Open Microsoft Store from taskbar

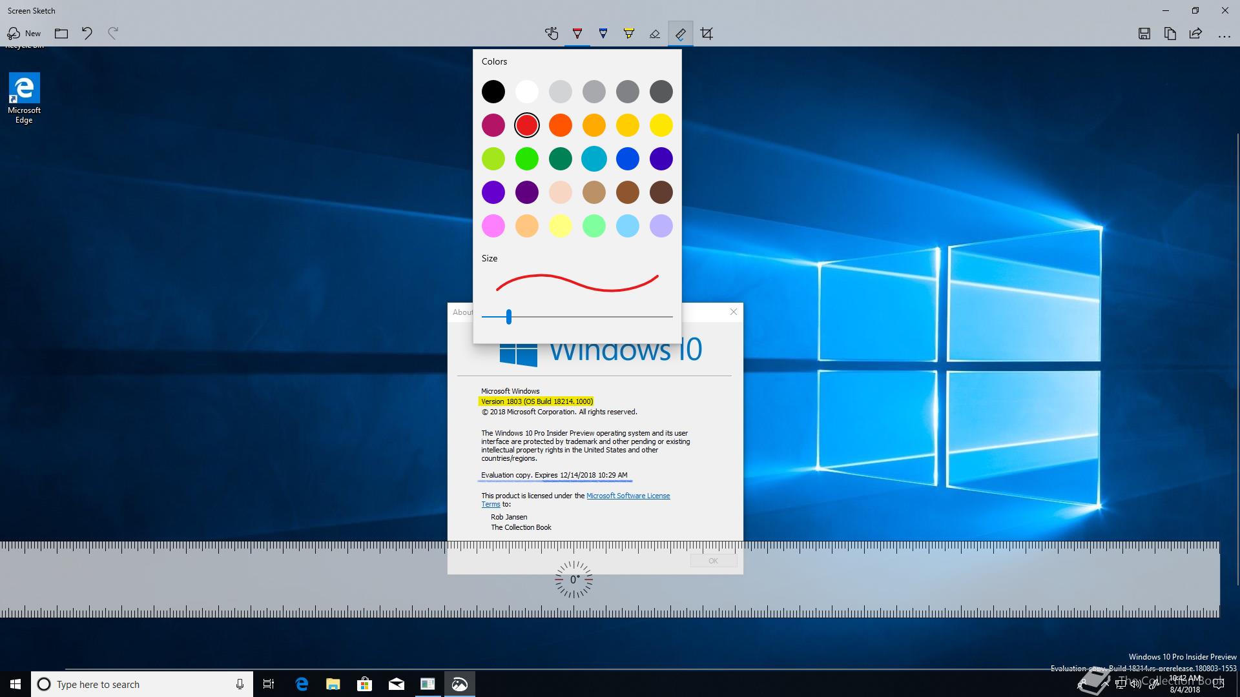(x=365, y=684)
